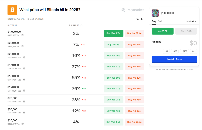Switch to the Sell tab
The image size is (202, 130).
pos(160,21)
